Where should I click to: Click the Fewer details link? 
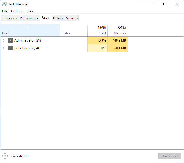click(x=19, y=156)
